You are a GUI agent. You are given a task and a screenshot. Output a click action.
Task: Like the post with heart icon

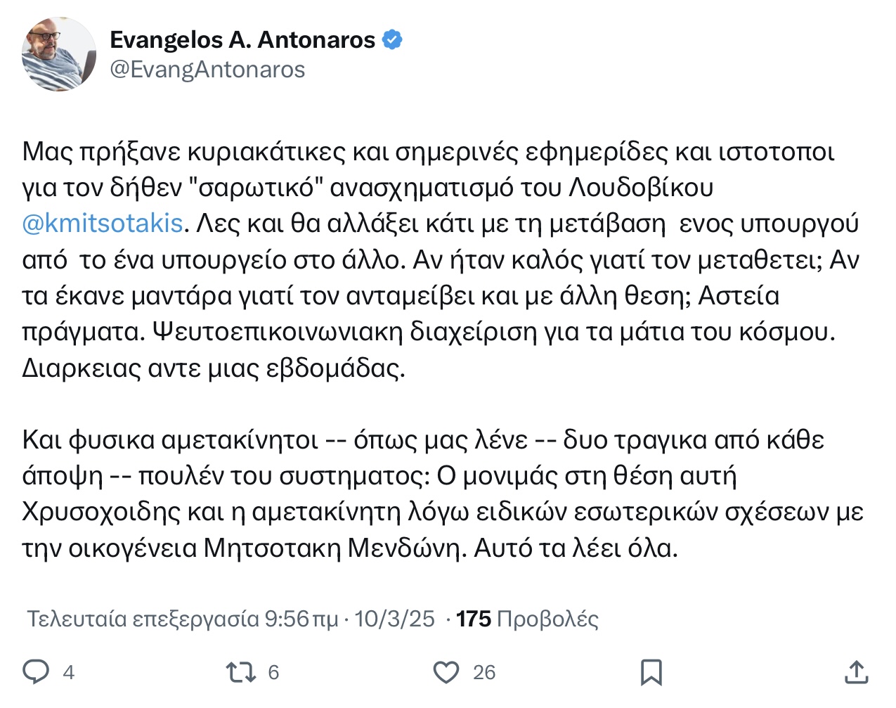(x=446, y=672)
